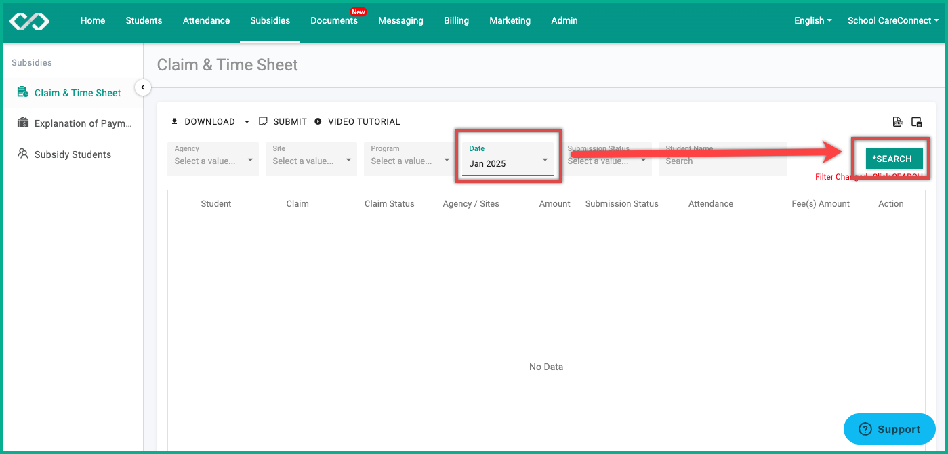Collapse the Subsidies sidebar with chevron
Viewport: 948px width, 454px height.
143,87
